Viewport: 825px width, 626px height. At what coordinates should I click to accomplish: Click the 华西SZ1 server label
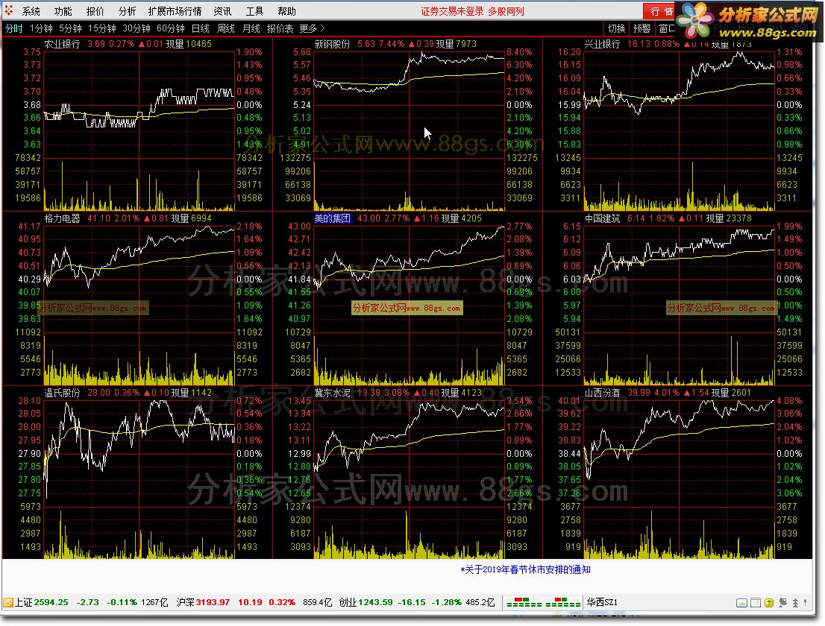602,602
